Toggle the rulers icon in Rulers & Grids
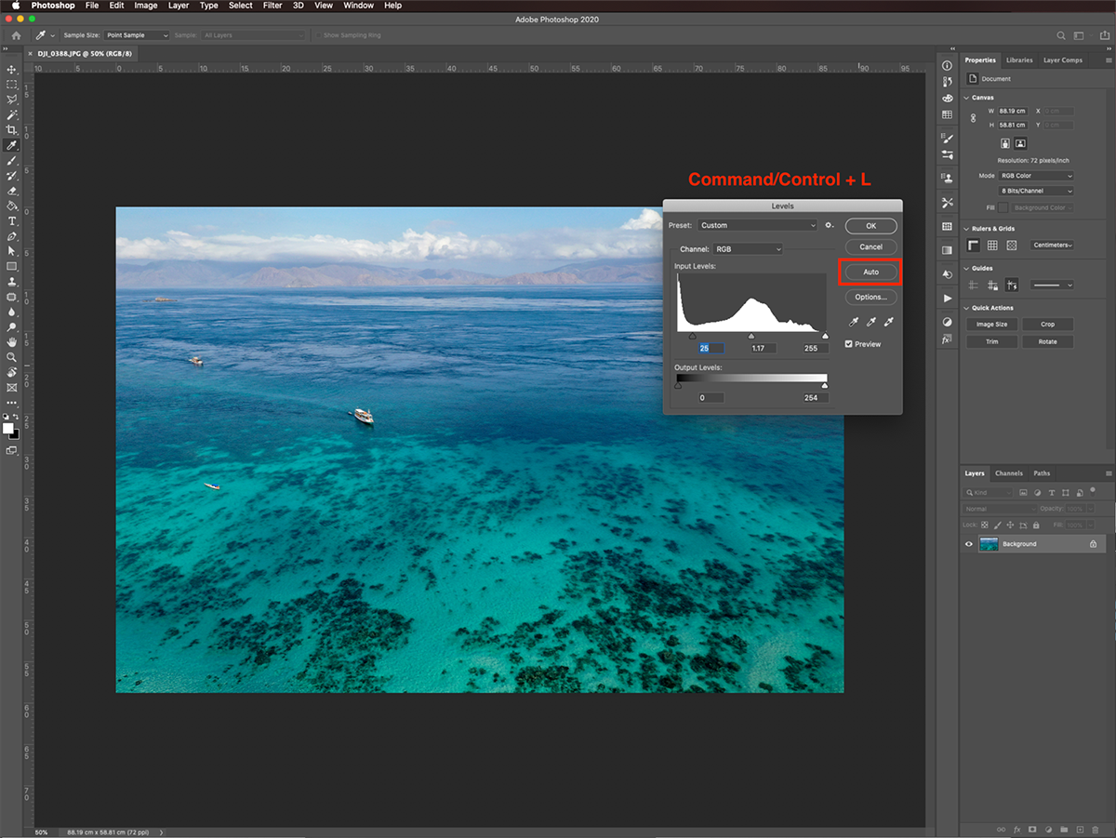Screen dimensions: 1116x838 point(973,246)
